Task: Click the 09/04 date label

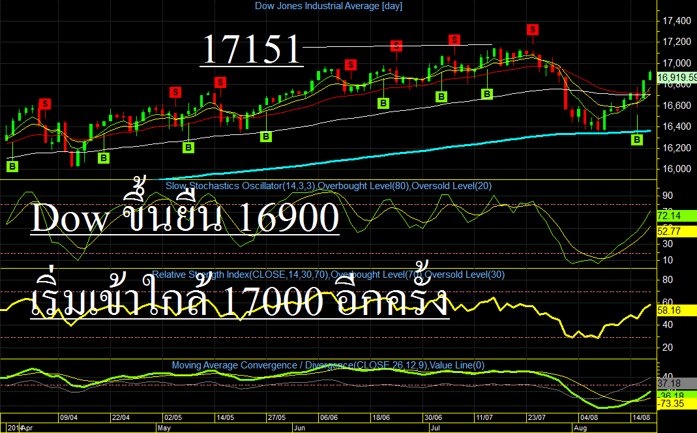Action: [69, 417]
